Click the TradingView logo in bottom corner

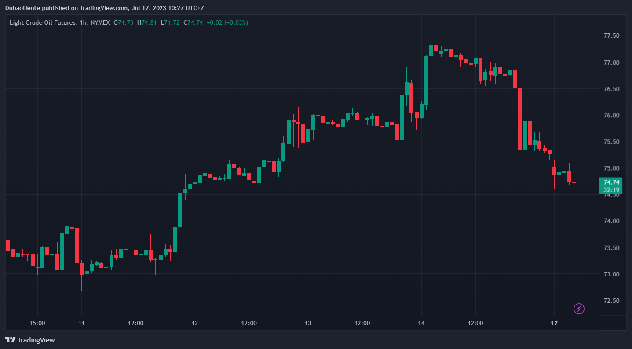[30, 340]
